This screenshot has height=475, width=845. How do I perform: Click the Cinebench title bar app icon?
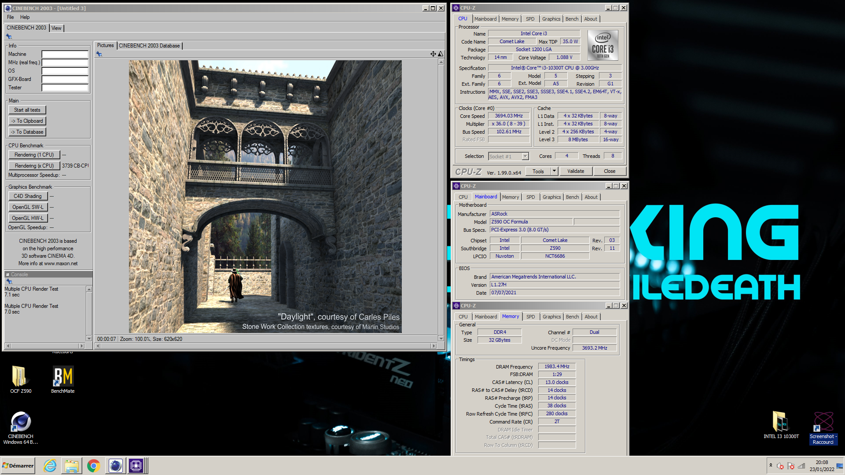tap(7, 8)
